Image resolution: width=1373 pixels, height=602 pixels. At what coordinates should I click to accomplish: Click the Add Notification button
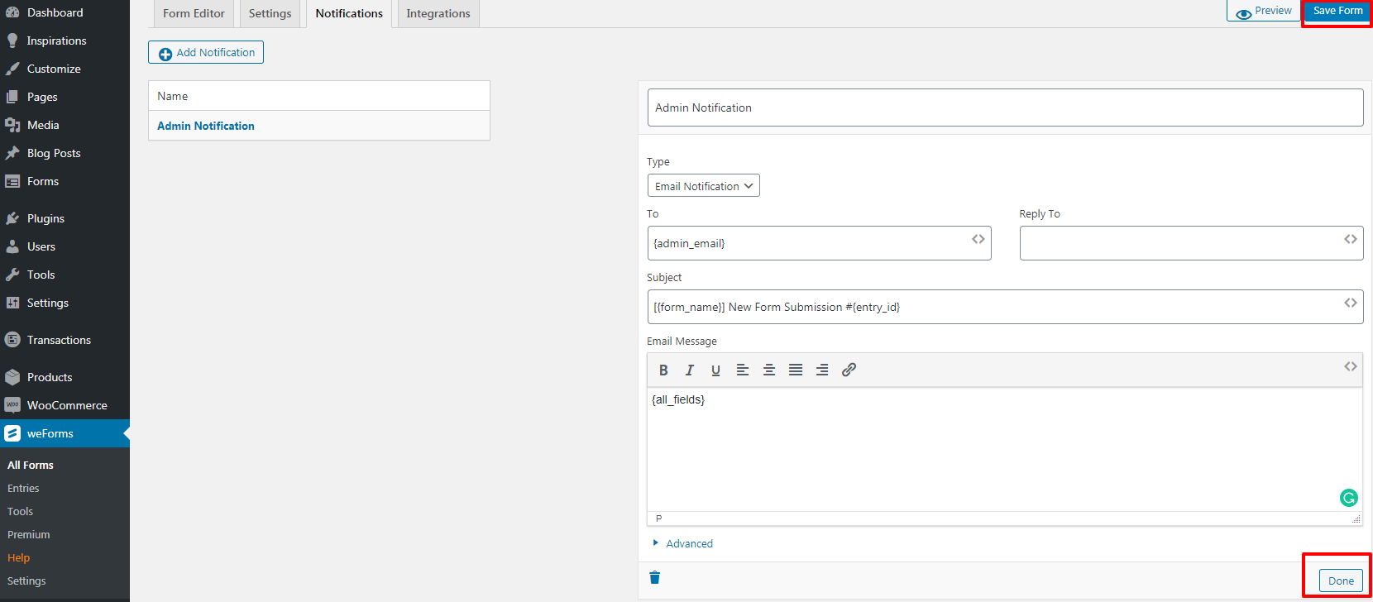(x=206, y=52)
